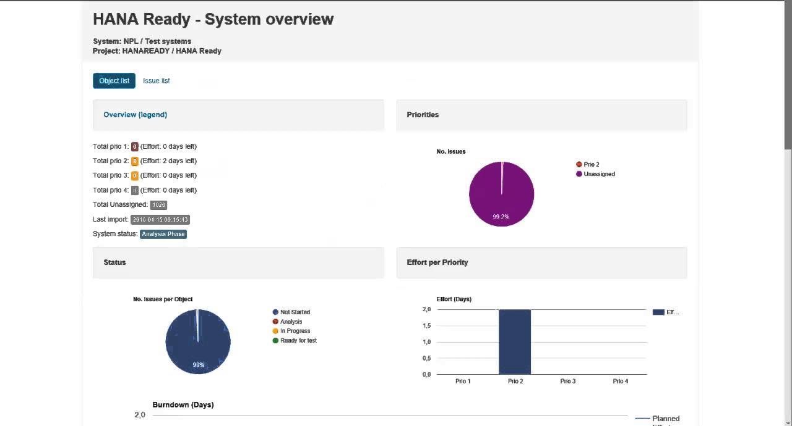The image size is (792, 426).
Task: Switch to the Issue list tab
Action: (x=156, y=81)
